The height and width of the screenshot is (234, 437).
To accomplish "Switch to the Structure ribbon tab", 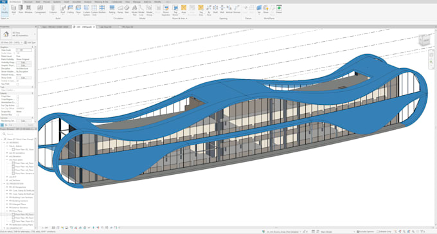I will (x=28, y=2).
